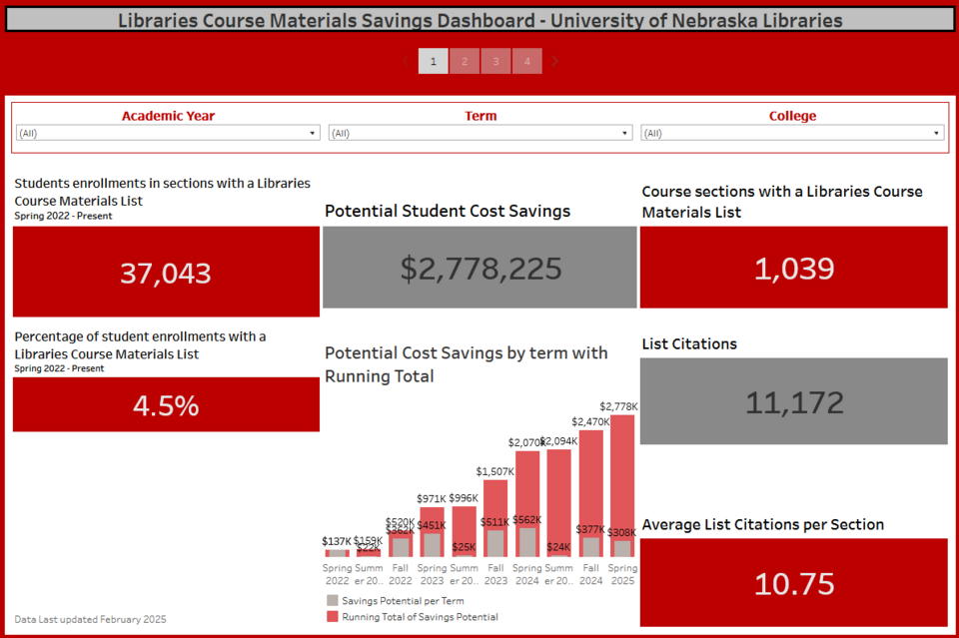Select the 11,172 list citations tile

794,401
